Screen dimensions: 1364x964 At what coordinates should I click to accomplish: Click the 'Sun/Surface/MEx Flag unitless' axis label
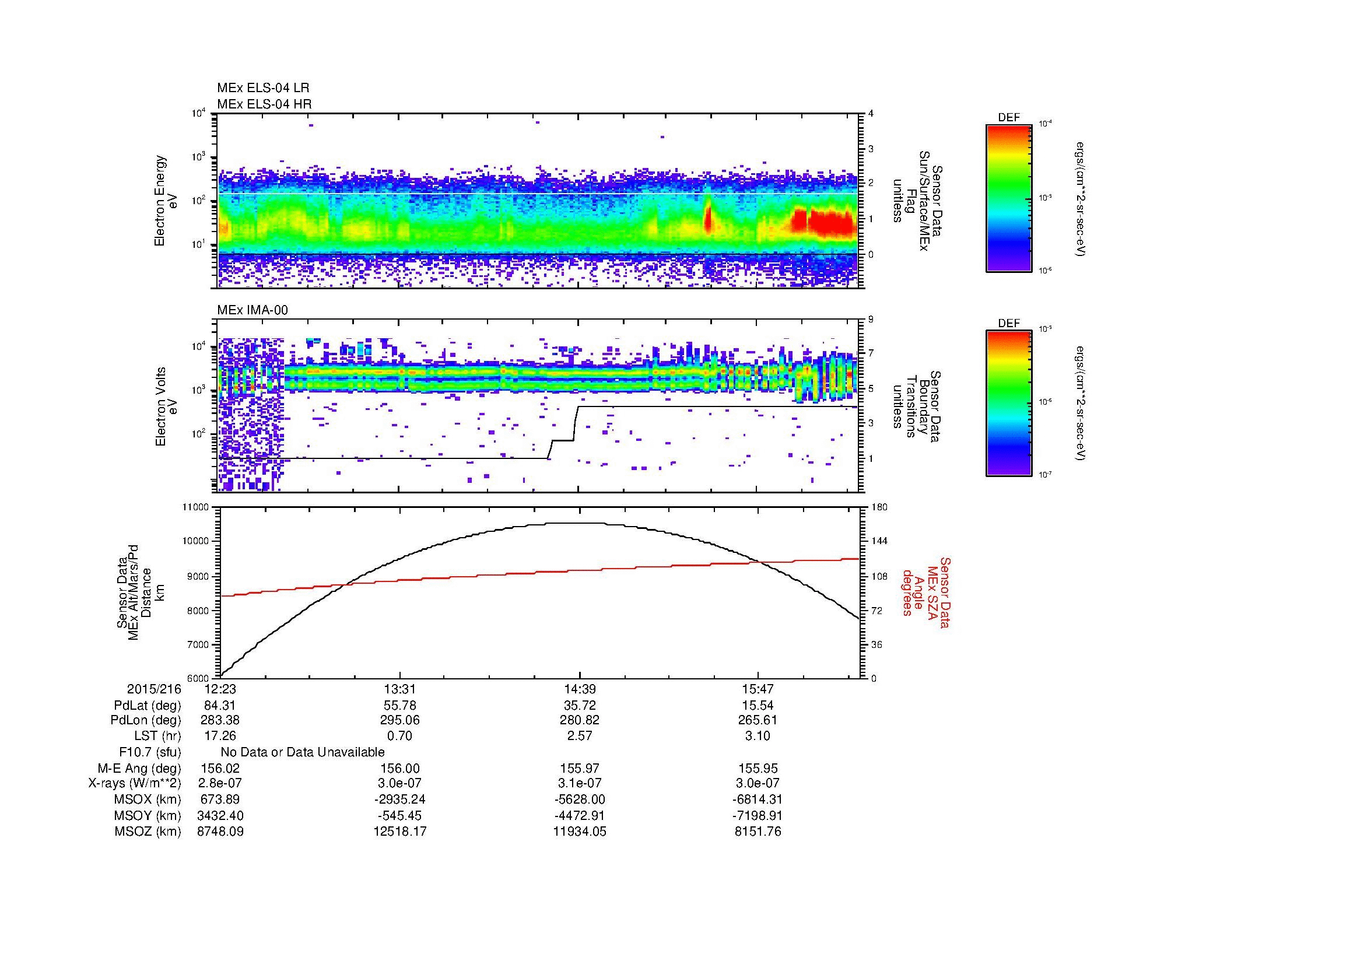(x=918, y=202)
